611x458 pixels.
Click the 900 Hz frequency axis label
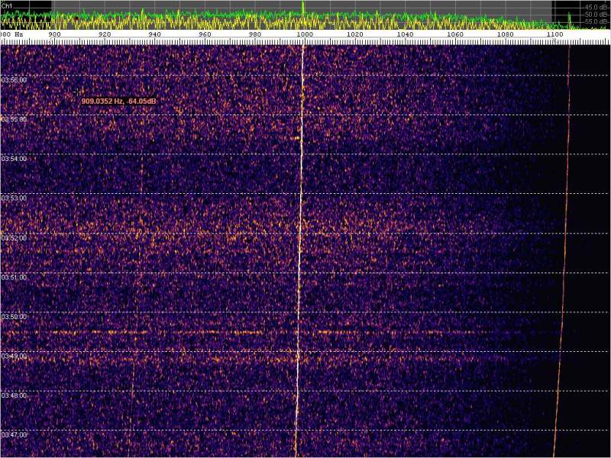click(x=54, y=34)
